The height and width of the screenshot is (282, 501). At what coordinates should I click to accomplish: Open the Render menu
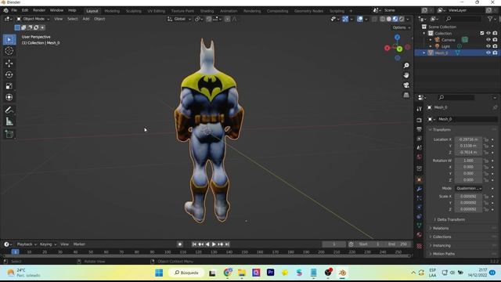39,10
